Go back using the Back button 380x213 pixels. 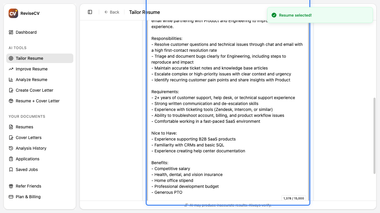click(112, 12)
